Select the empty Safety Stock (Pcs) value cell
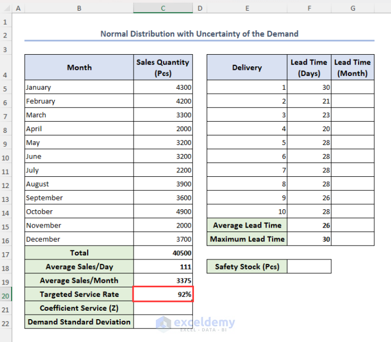Screen dimensions: 391x342 (310, 267)
